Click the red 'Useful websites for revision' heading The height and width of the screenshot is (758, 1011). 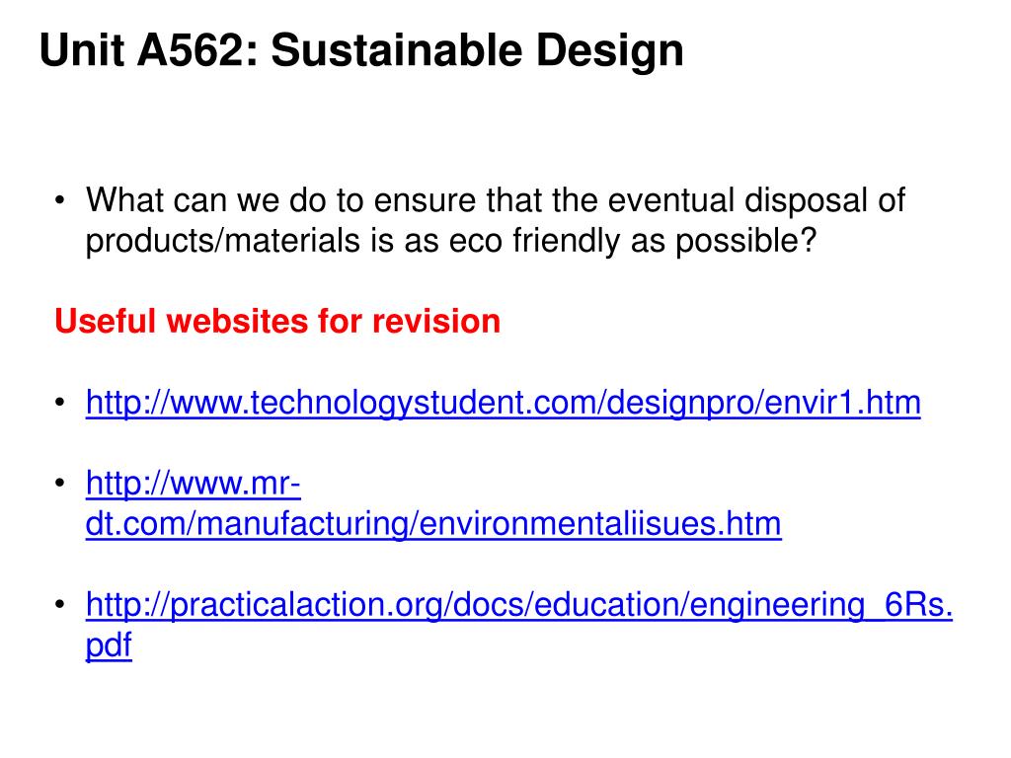click(x=277, y=321)
